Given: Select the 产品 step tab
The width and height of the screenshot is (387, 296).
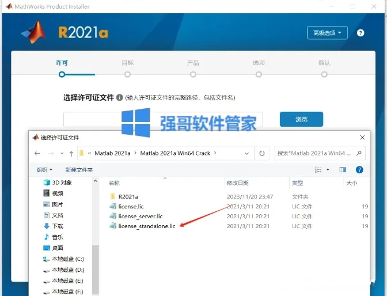Looking at the screenshot, I should click(193, 63).
